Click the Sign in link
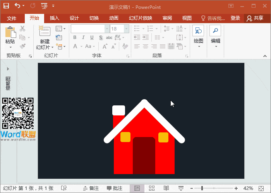271x193 pixels. pyautogui.click(x=235, y=18)
